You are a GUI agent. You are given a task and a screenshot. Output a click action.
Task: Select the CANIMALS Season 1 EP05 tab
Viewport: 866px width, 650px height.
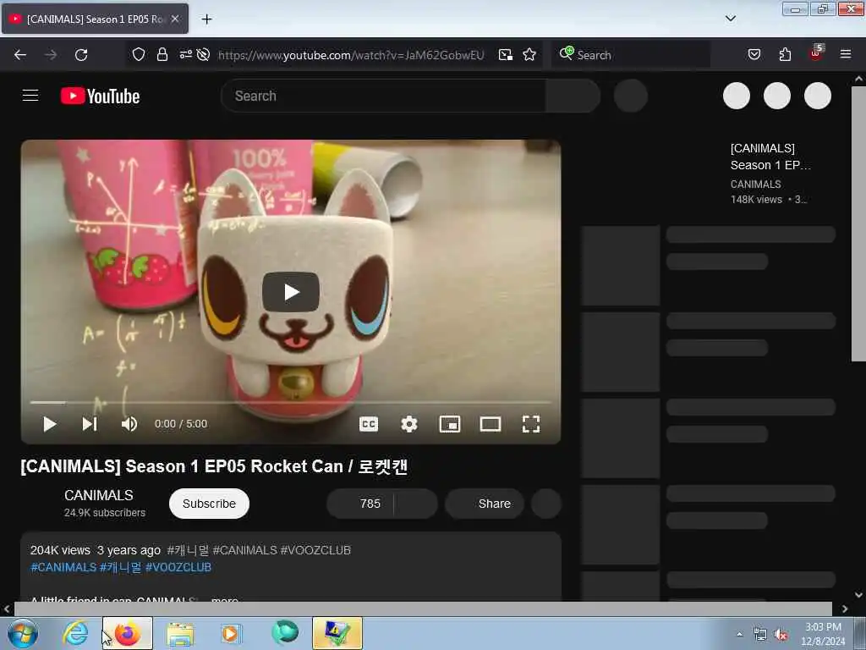coord(95,19)
